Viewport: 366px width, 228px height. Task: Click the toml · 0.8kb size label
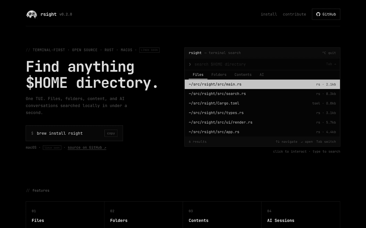click(324, 103)
